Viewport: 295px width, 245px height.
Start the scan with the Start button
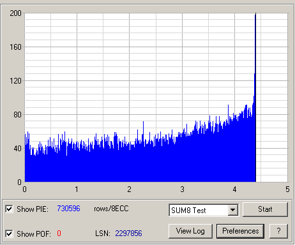pyautogui.click(x=265, y=209)
